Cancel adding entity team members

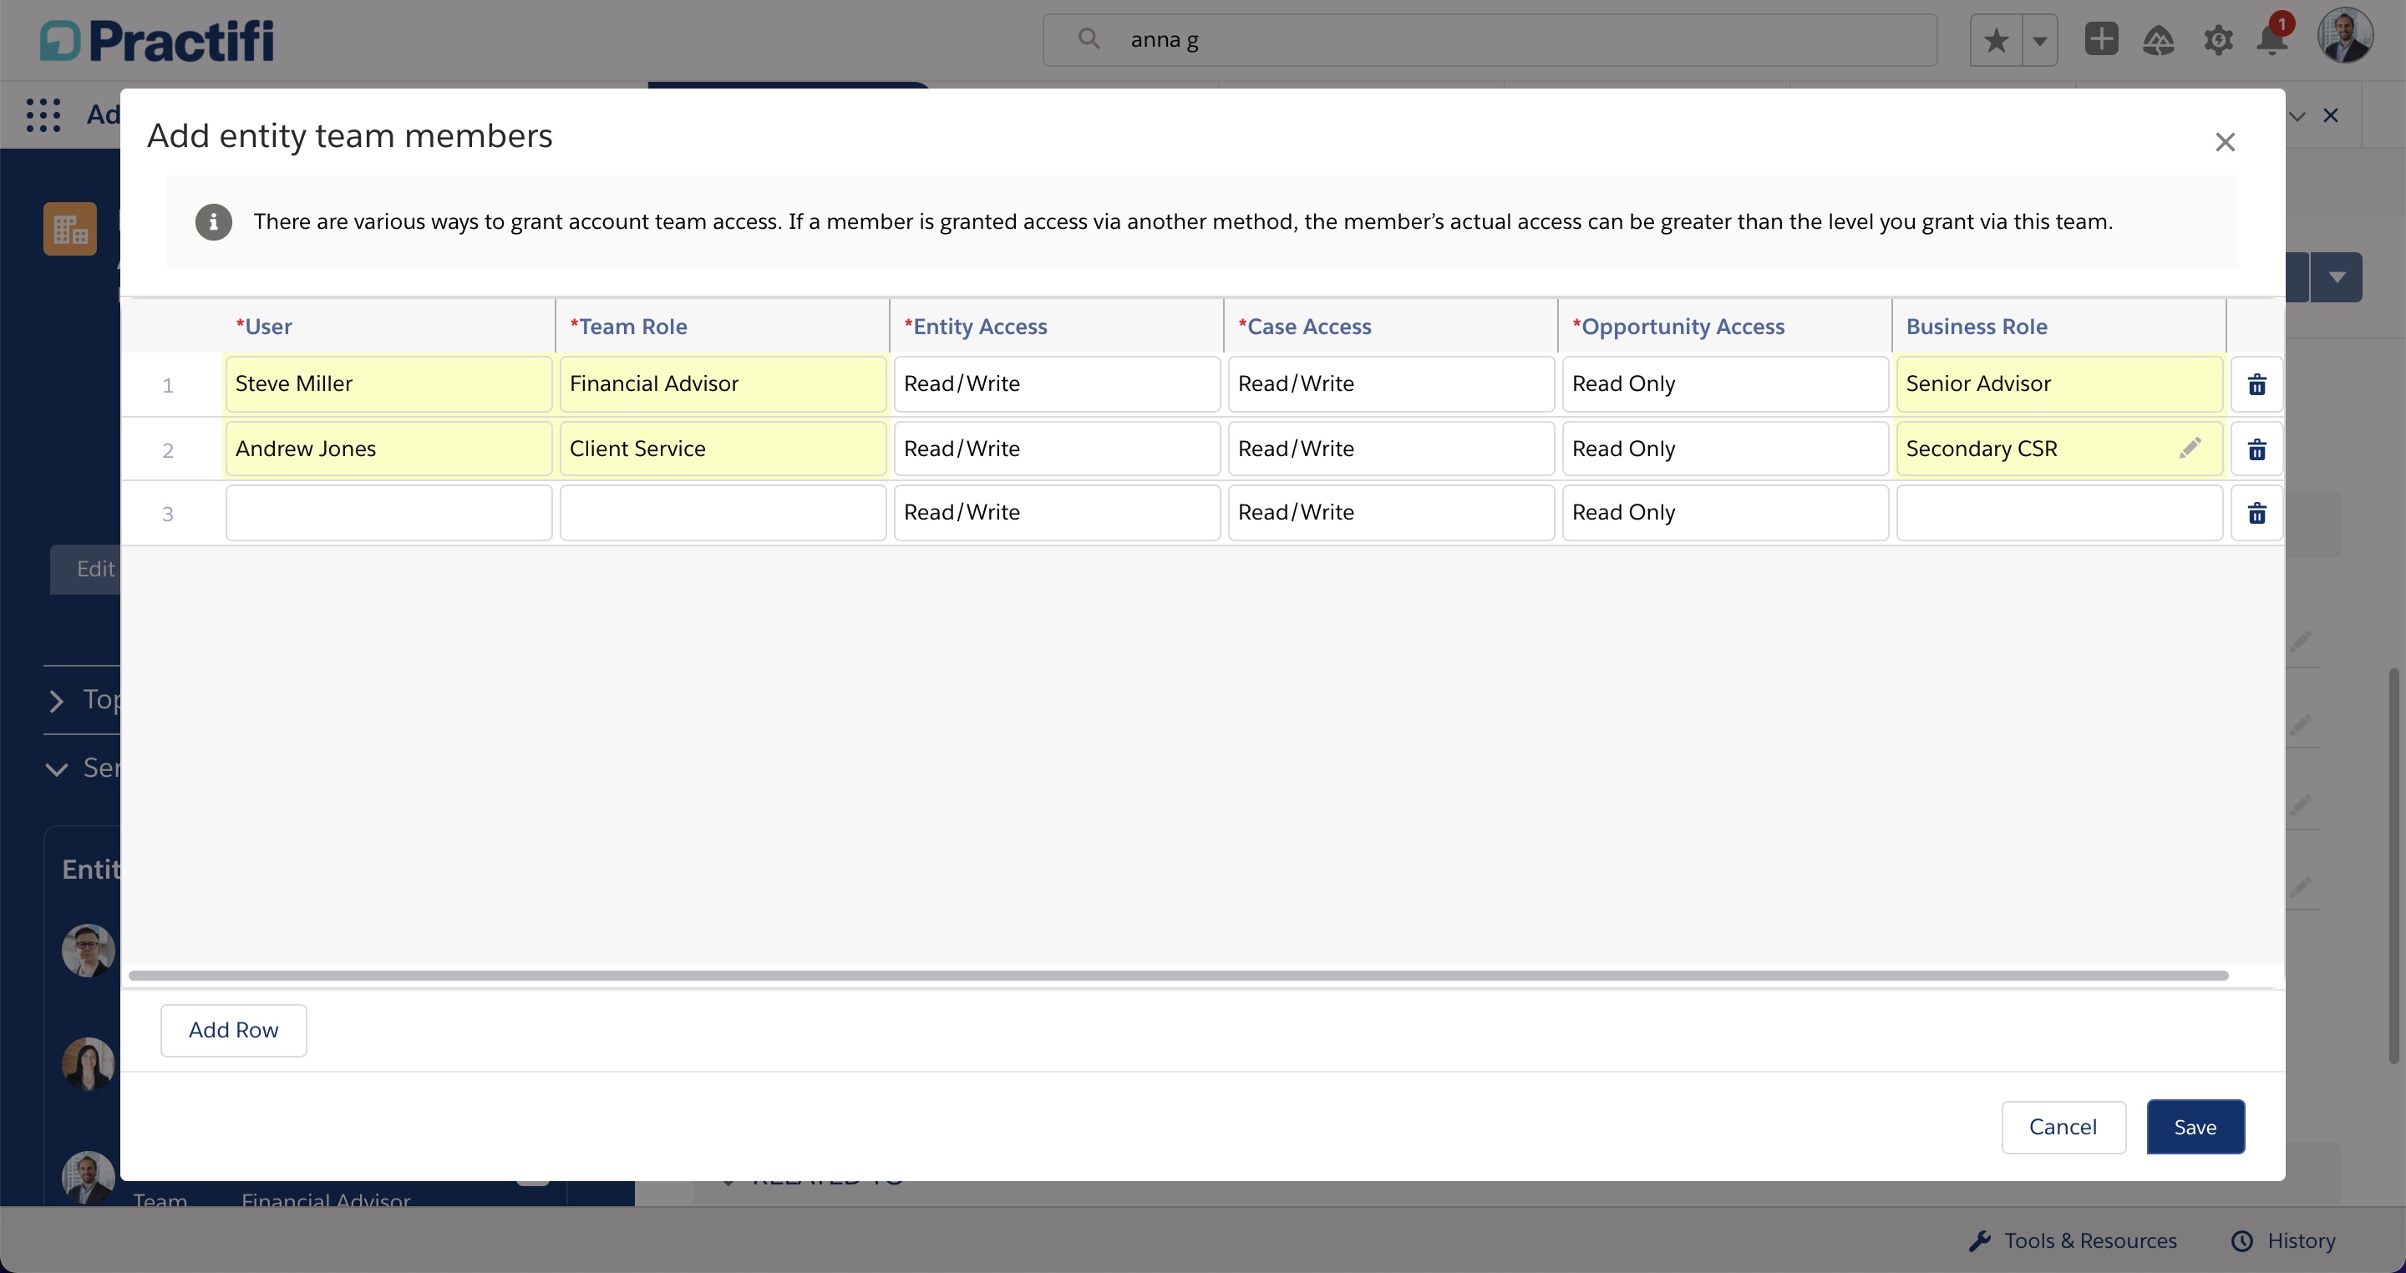pyautogui.click(x=2063, y=1126)
